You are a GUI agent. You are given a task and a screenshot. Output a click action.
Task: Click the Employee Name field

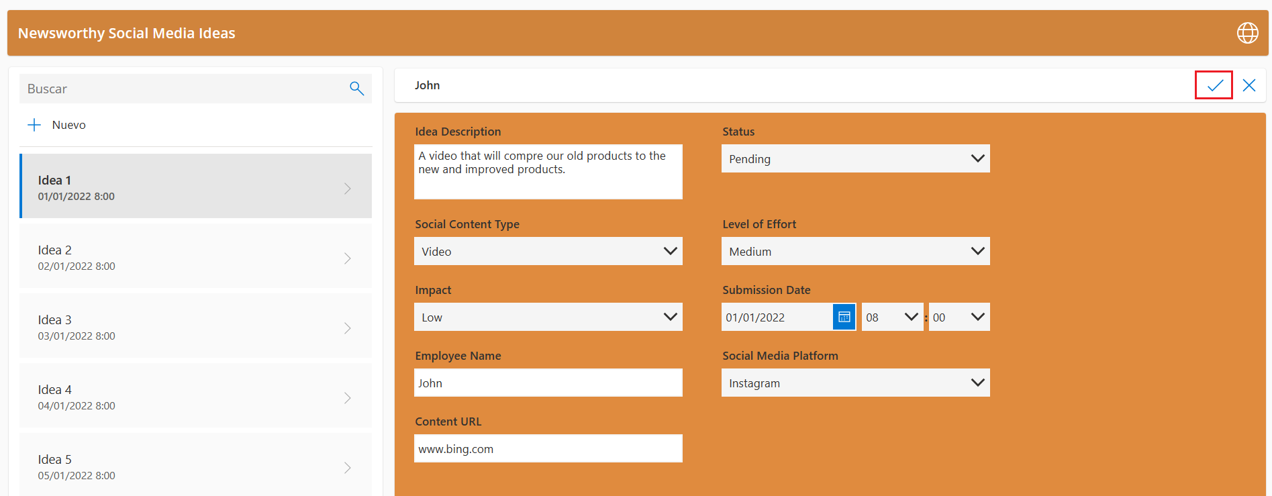tap(548, 383)
